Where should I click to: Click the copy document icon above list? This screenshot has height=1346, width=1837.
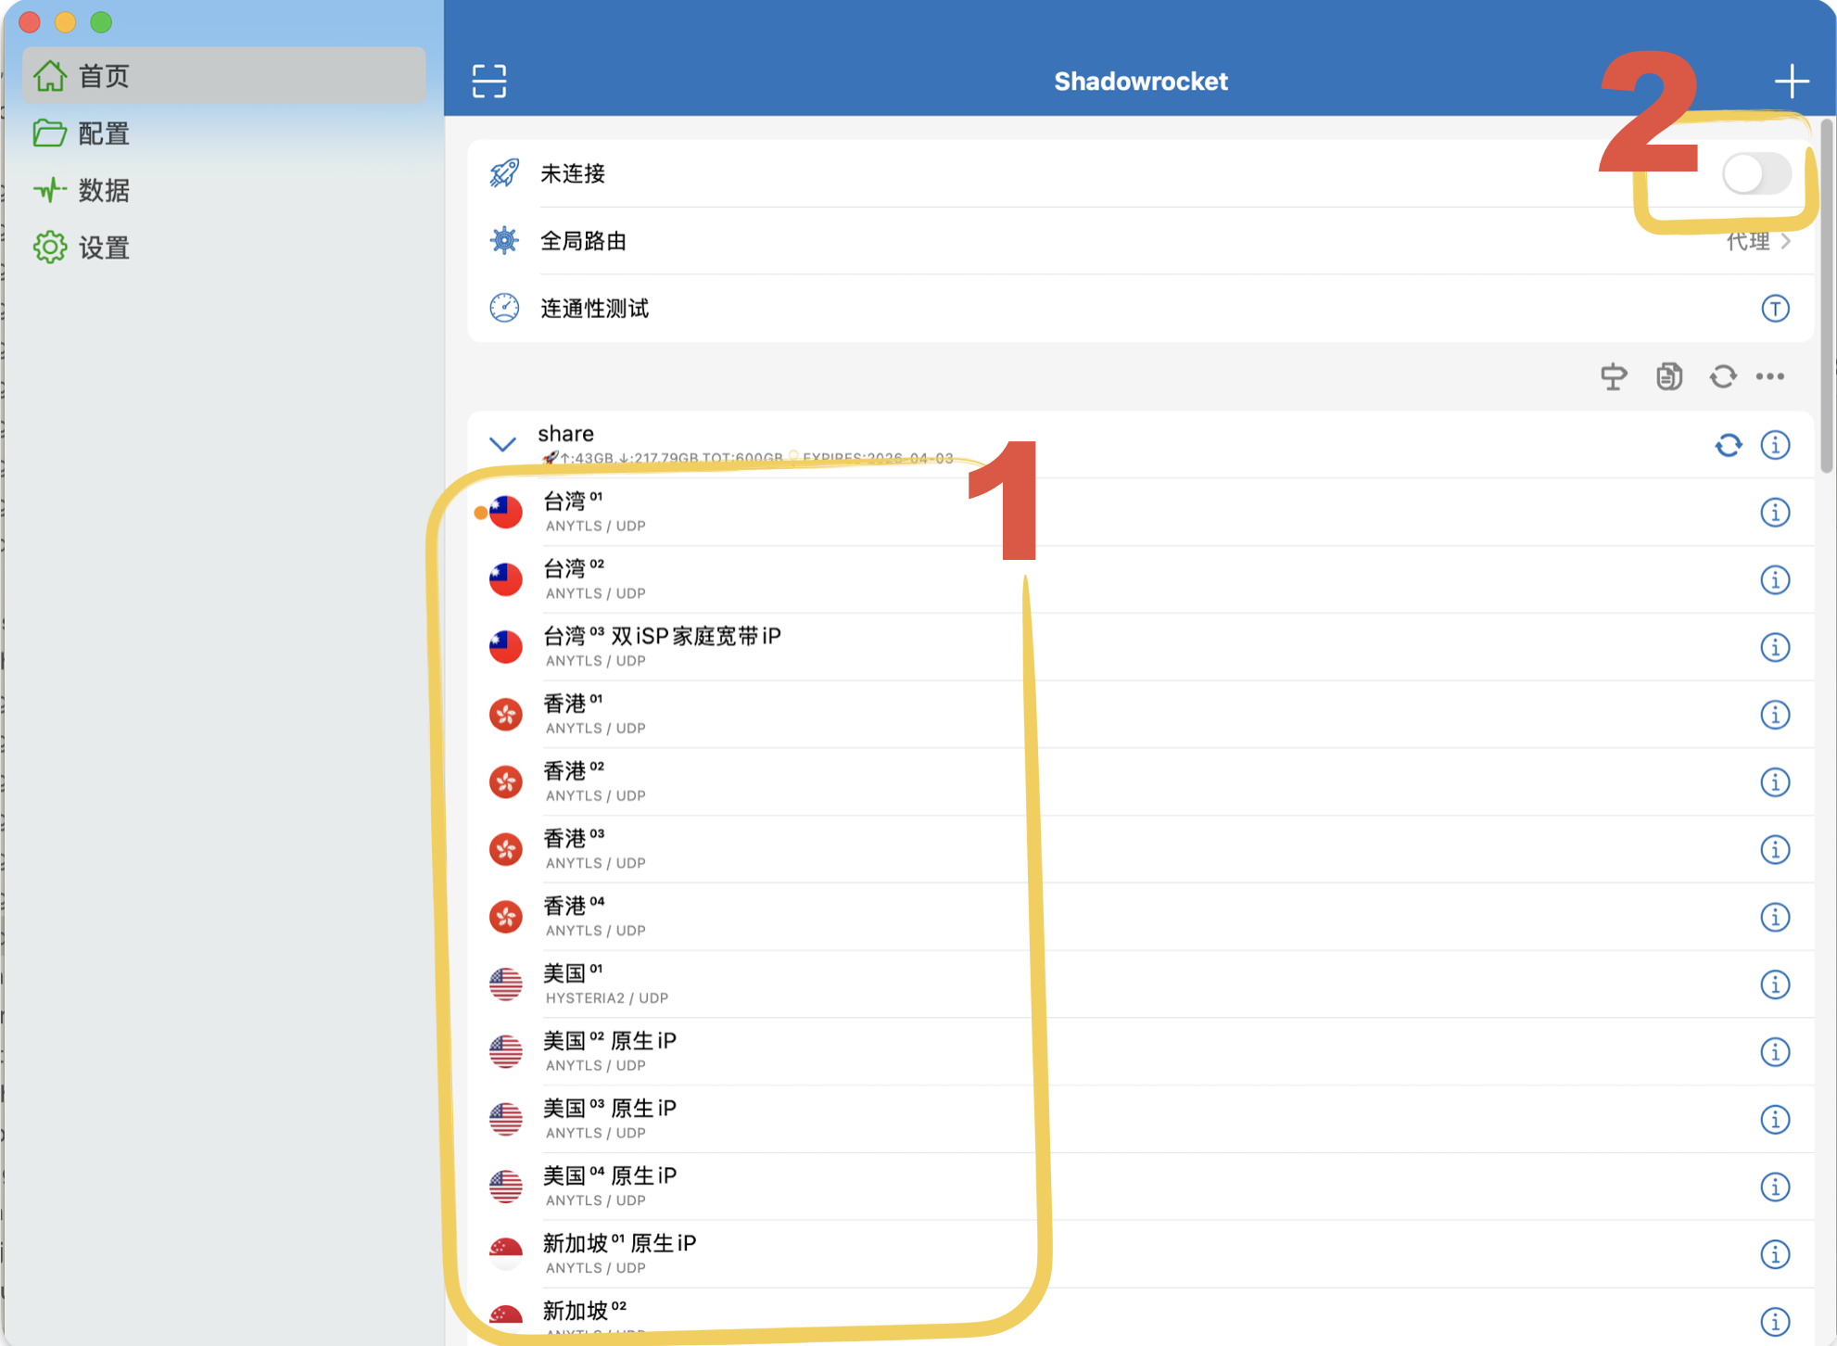tap(1668, 376)
